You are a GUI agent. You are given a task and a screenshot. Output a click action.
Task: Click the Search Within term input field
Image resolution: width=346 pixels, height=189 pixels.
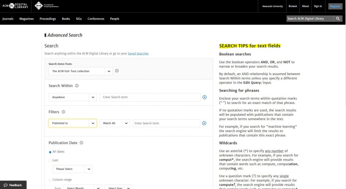click(150, 97)
